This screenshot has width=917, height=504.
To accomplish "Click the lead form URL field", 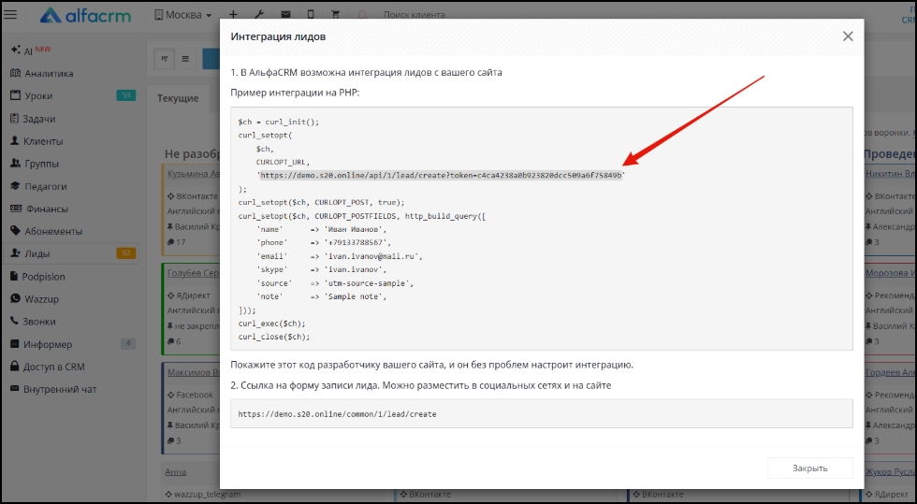I will 541,413.
